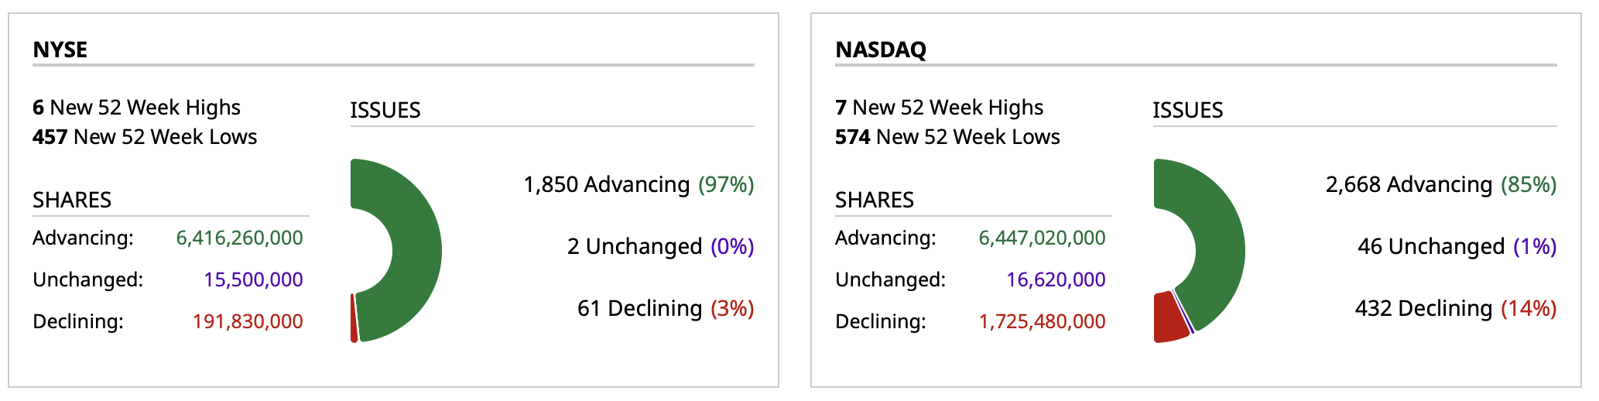This screenshot has width=1599, height=401.
Task: Click NYSE unchanged shares value 15,500,000
Action: pyautogui.click(x=253, y=279)
